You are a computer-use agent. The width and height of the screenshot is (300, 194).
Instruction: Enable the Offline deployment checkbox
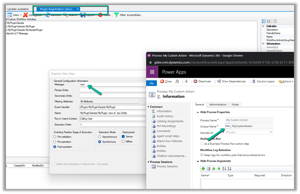(124, 142)
